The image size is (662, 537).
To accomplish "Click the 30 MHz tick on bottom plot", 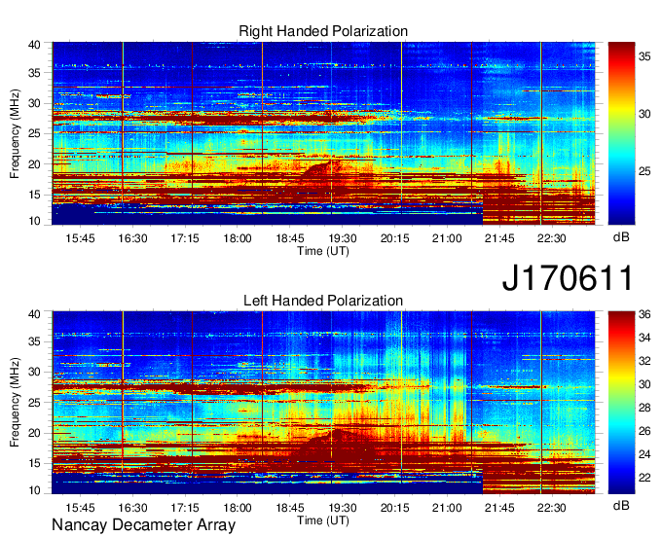I will (x=34, y=372).
